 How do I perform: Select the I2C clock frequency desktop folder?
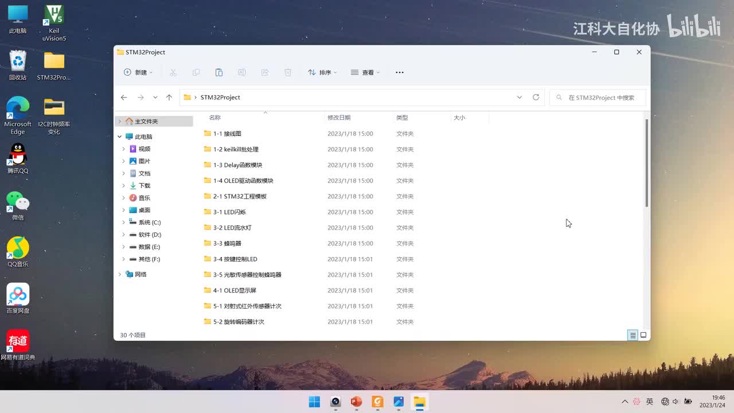click(54, 115)
